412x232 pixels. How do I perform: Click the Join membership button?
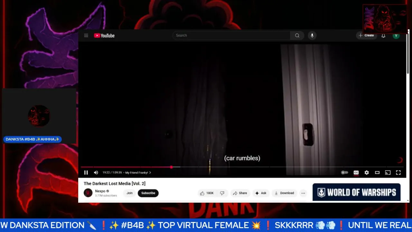129,193
